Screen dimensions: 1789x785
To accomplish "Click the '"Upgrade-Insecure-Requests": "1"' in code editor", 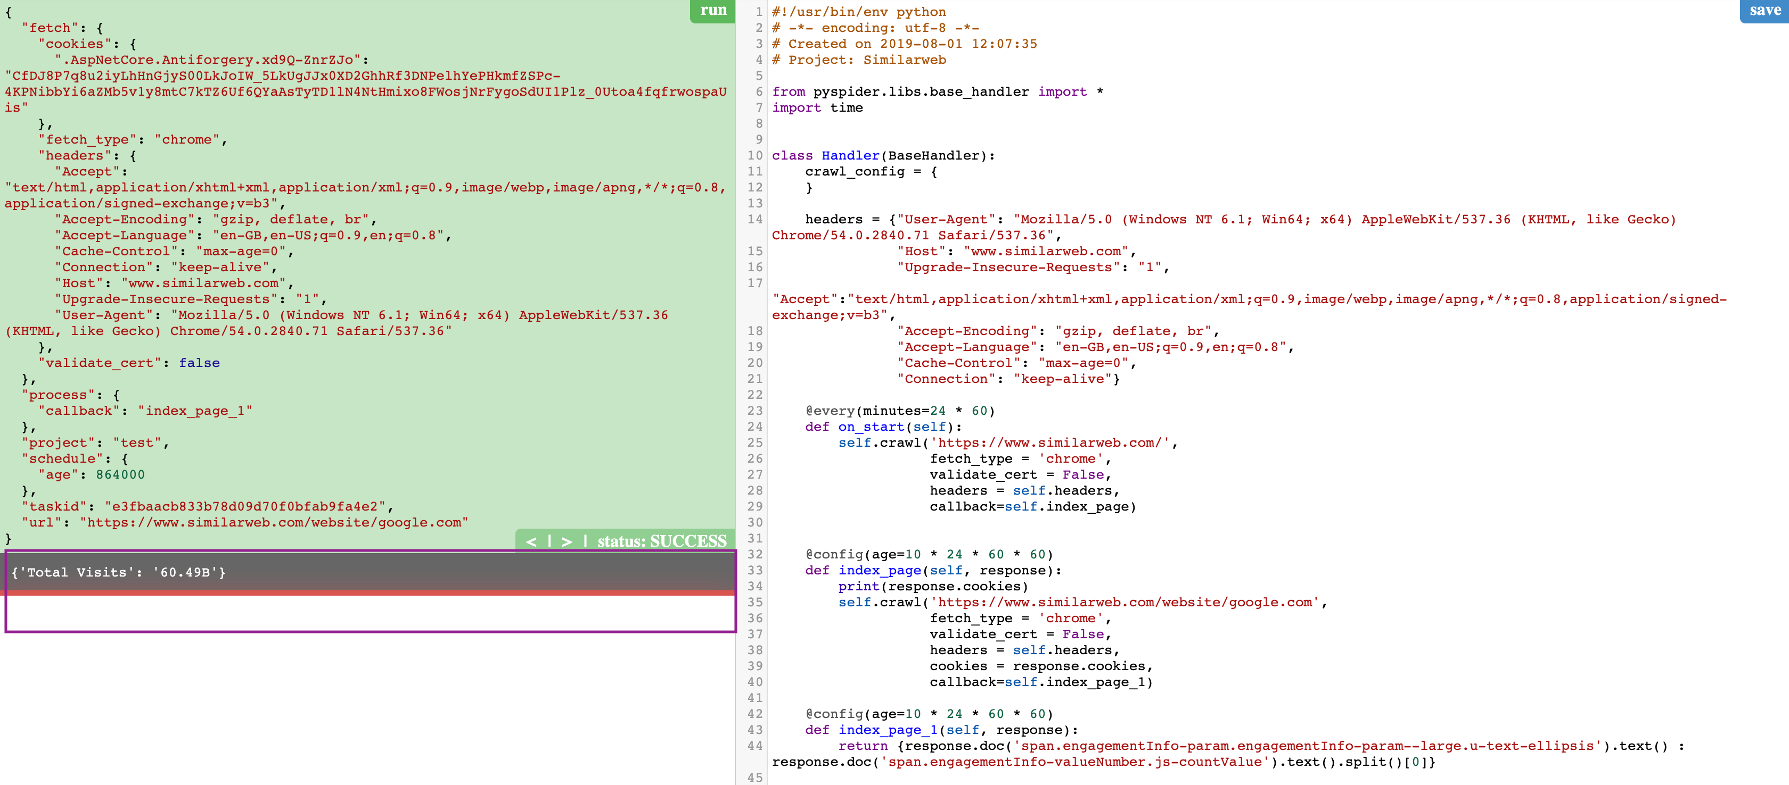I will tap(1033, 267).
